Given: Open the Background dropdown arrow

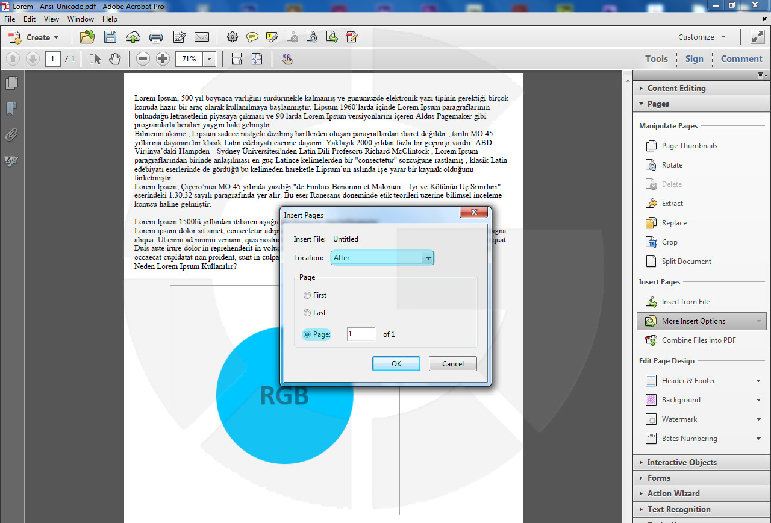Looking at the screenshot, I should coord(758,400).
